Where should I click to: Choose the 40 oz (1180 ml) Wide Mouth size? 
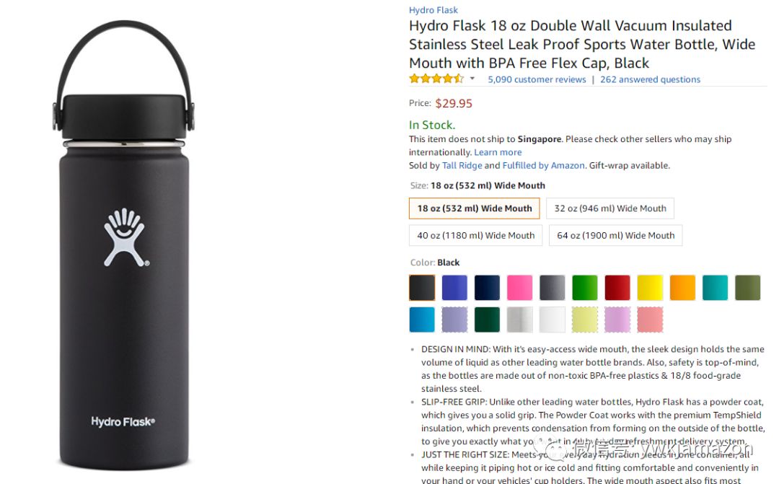[x=475, y=236]
